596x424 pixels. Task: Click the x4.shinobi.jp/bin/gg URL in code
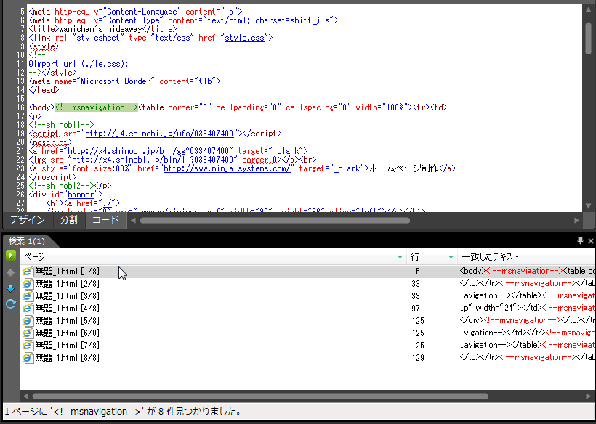point(148,151)
